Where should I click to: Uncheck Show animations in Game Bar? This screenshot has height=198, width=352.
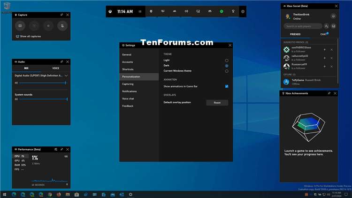227,86
